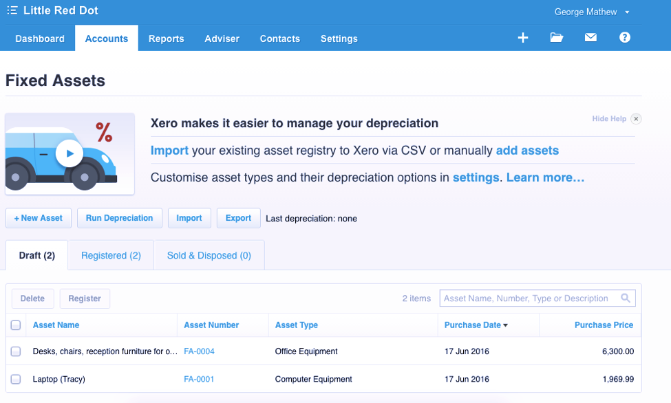The image size is (671, 403).
Task: Open the organisation menu list icon
Action: point(12,10)
